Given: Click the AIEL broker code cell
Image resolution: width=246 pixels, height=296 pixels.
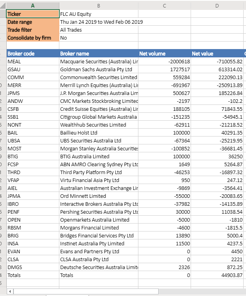Looking at the screenshot, I should click(33, 188).
